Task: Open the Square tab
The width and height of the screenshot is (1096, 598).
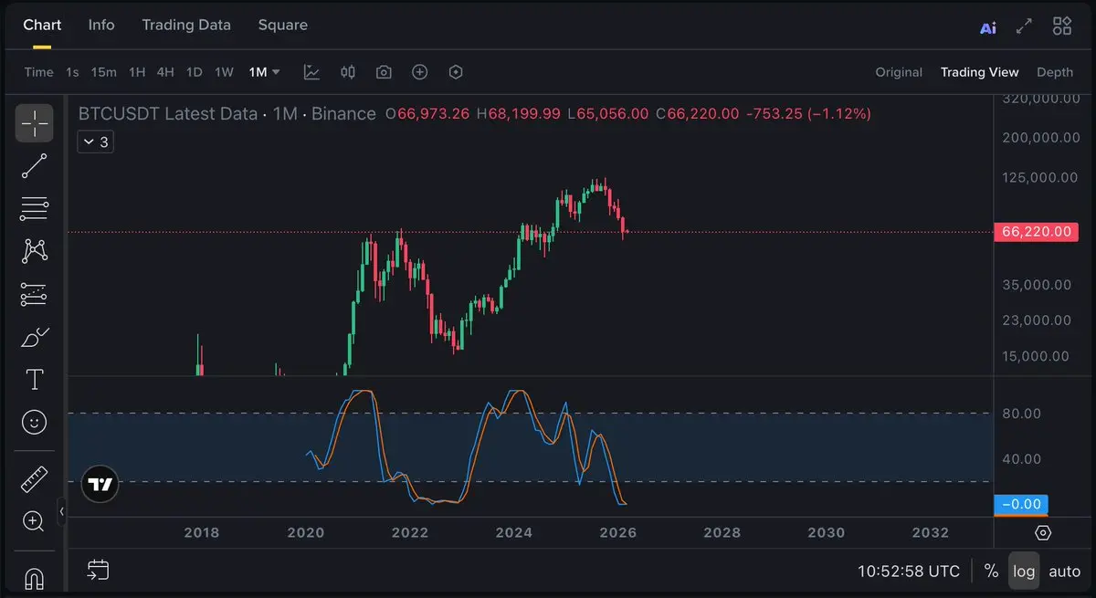Action: click(x=283, y=25)
